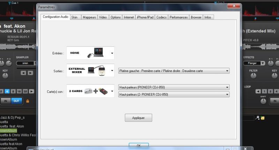Click the search user icon in browser
Viewport: 279px width, 150px height.
(x=257, y=118)
